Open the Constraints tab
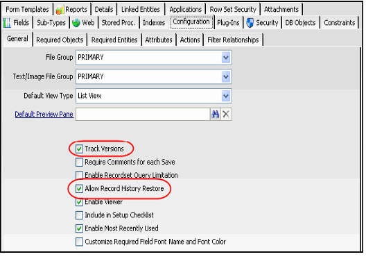Image resolution: width=366 pixels, height=259 pixels. [340, 23]
